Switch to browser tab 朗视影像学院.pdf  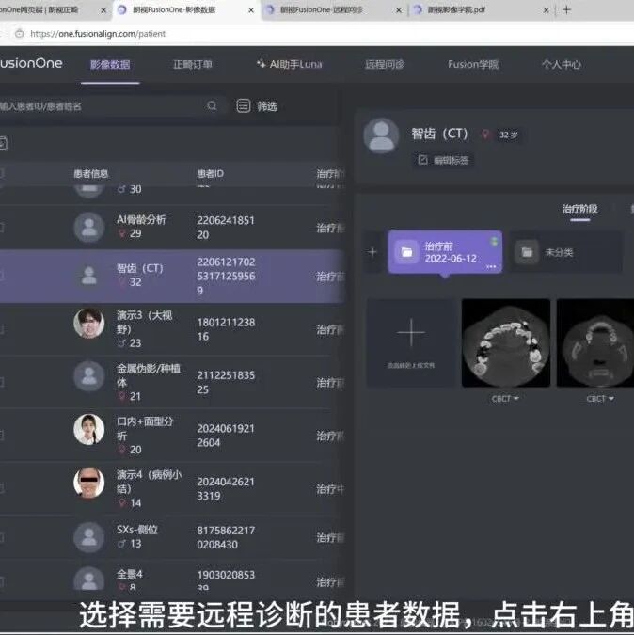[x=456, y=9]
